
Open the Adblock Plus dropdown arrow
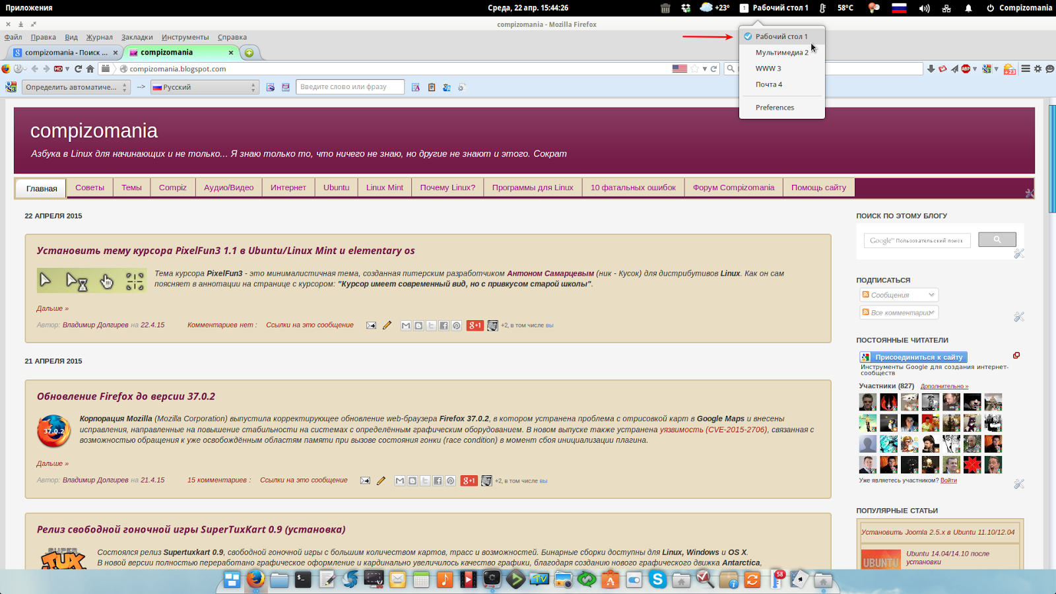click(x=975, y=69)
